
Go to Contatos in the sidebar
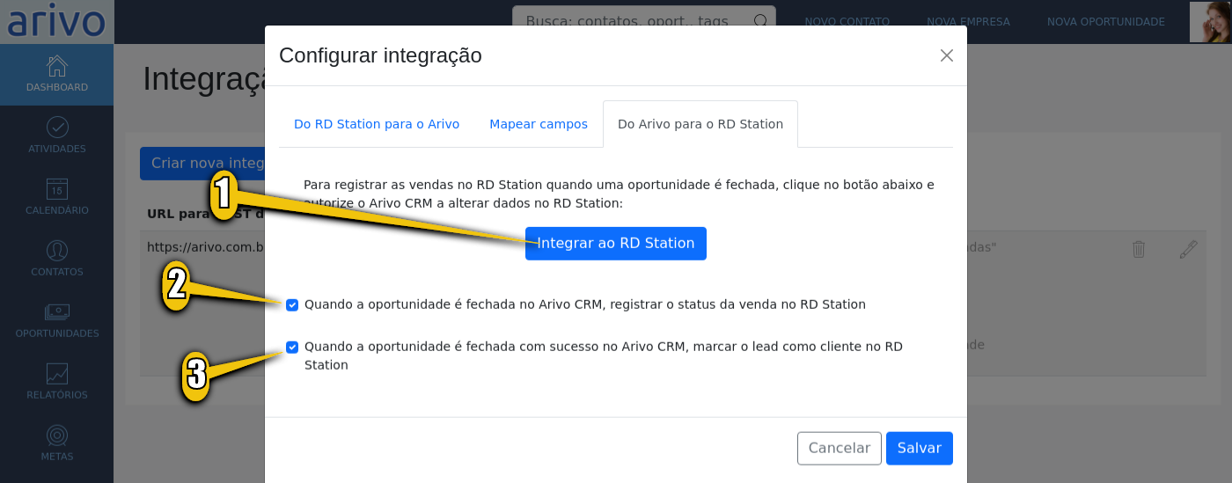56,260
